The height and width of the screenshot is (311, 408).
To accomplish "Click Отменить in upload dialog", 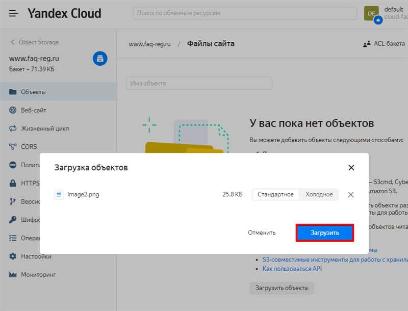I will point(262,232).
